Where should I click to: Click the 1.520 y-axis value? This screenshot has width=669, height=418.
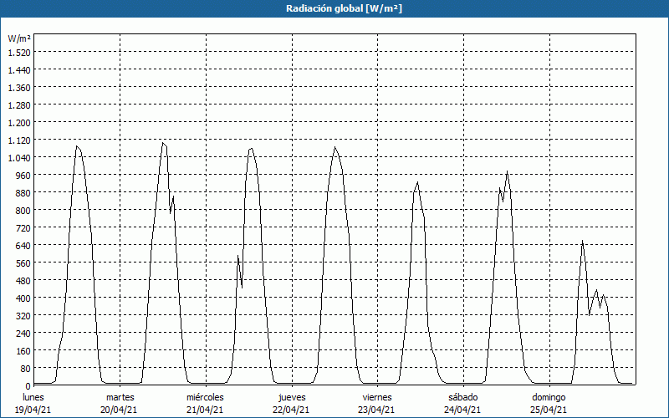[19, 53]
